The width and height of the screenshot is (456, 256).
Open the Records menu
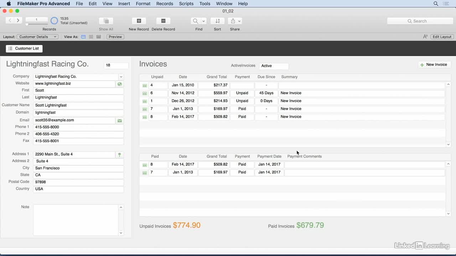coord(165,4)
